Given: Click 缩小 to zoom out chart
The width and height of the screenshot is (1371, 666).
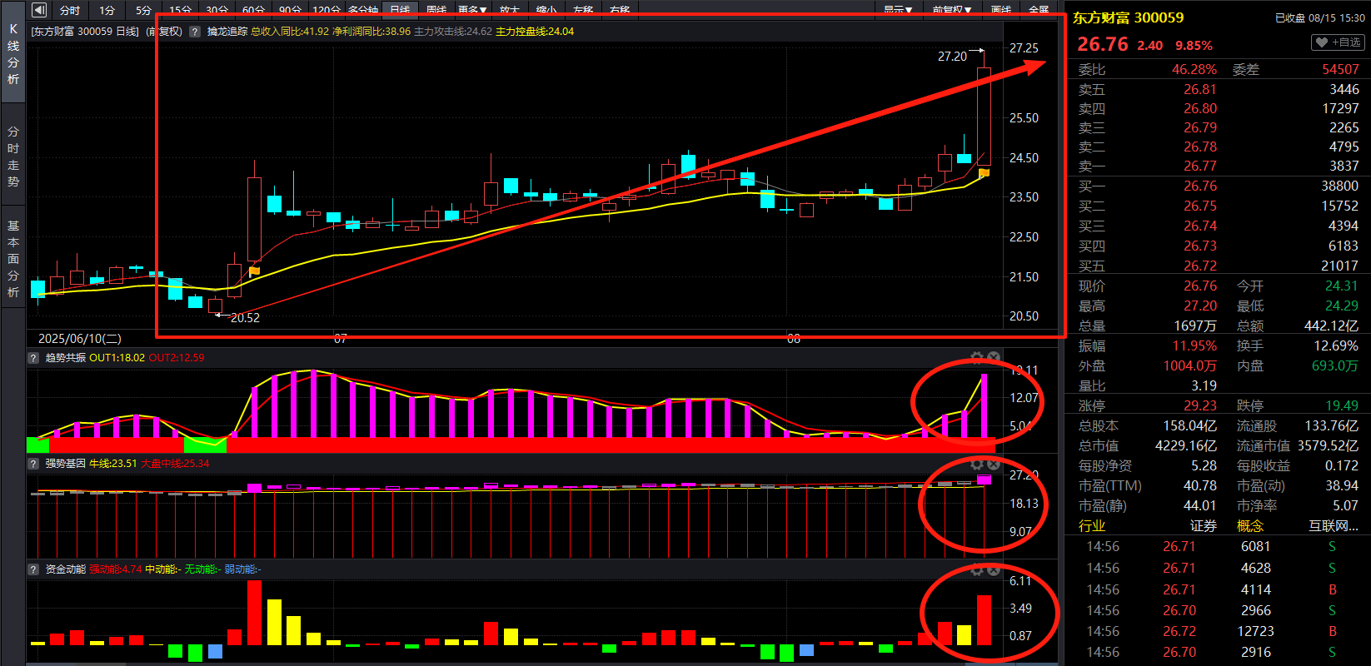Looking at the screenshot, I should 546,10.
